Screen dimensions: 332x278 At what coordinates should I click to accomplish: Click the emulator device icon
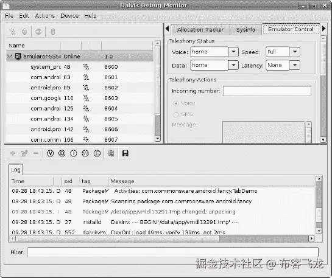tap(18, 57)
